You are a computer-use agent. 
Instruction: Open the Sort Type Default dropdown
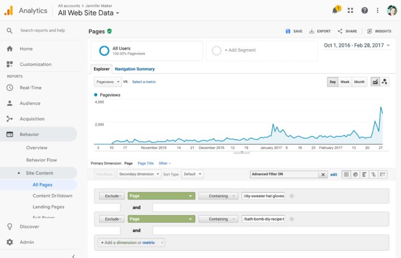click(x=192, y=174)
